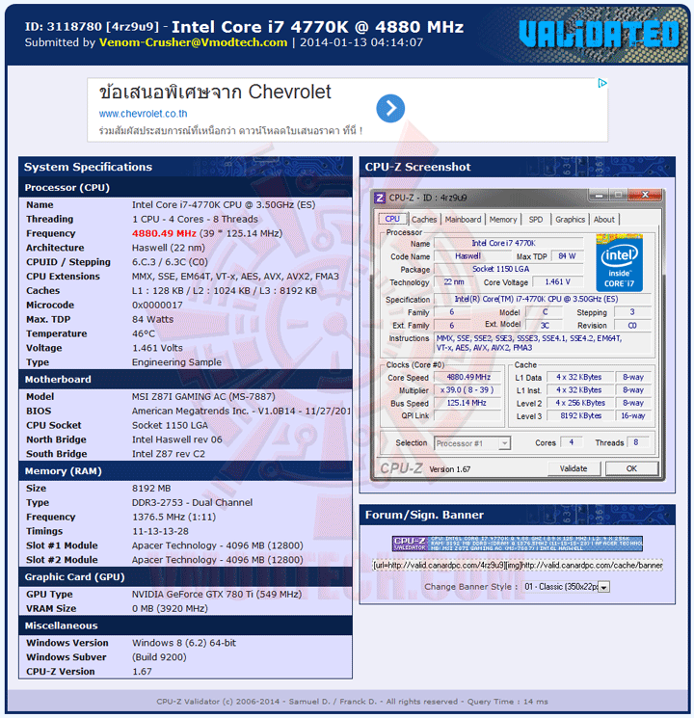This screenshot has width=694, height=718.
Task: Click the ID 3118780 [4rz9u9] header text
Action: tap(92, 27)
